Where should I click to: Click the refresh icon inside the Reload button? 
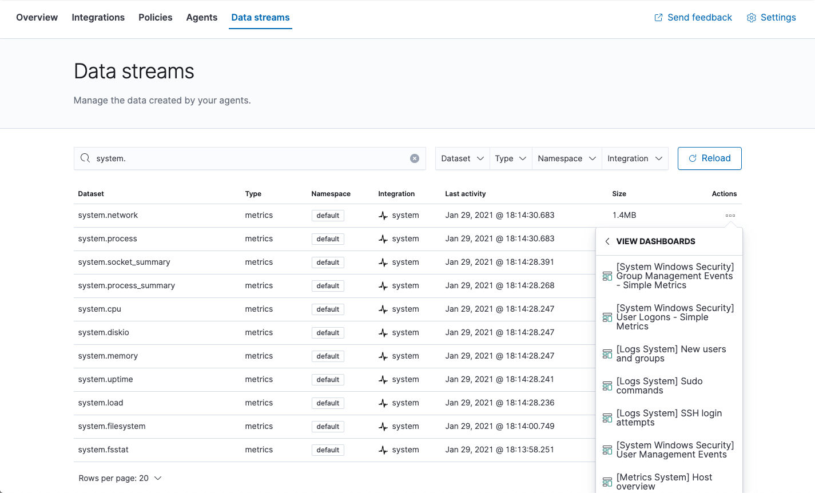(694, 158)
